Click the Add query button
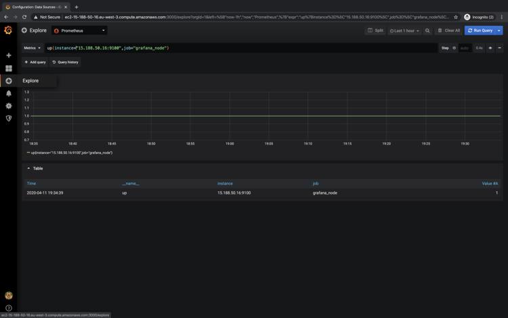Screen dimensions: 508x318 click(x=35, y=62)
